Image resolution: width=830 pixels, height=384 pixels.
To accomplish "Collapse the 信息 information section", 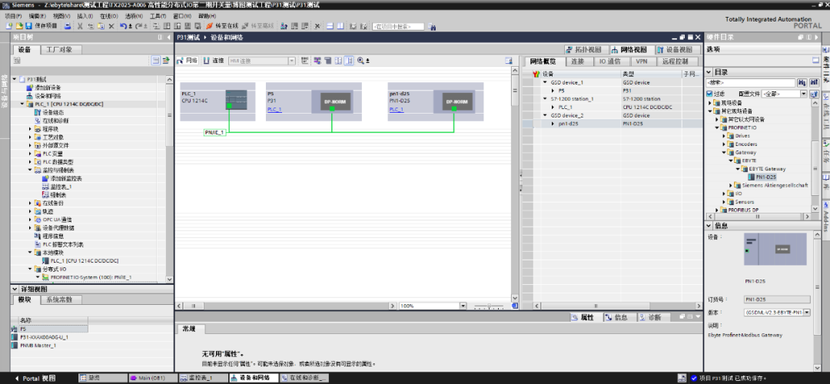I will coord(709,225).
